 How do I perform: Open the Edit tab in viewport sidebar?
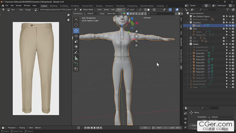[x=181, y=67]
